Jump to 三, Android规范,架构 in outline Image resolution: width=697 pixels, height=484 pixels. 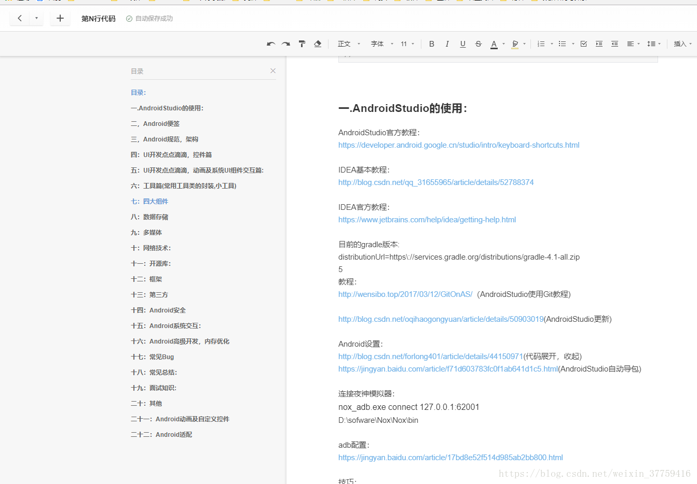click(165, 139)
